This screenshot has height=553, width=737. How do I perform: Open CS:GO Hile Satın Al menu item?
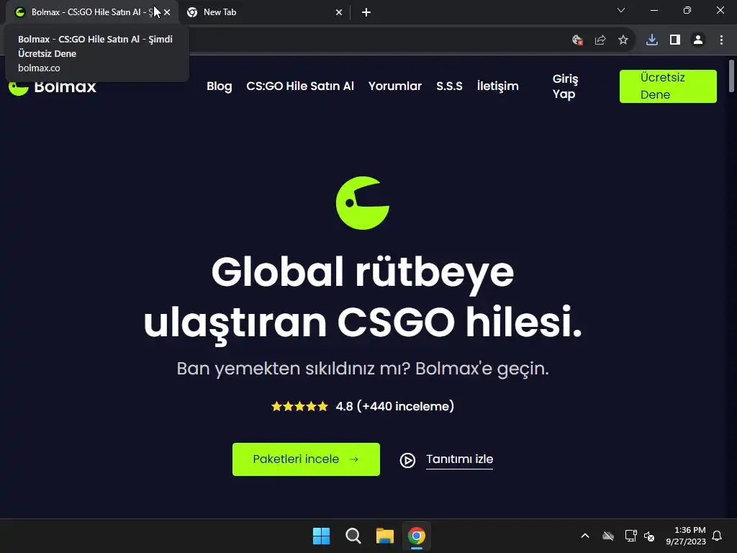tap(300, 86)
